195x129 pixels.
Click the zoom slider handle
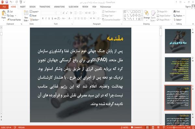point(174,127)
